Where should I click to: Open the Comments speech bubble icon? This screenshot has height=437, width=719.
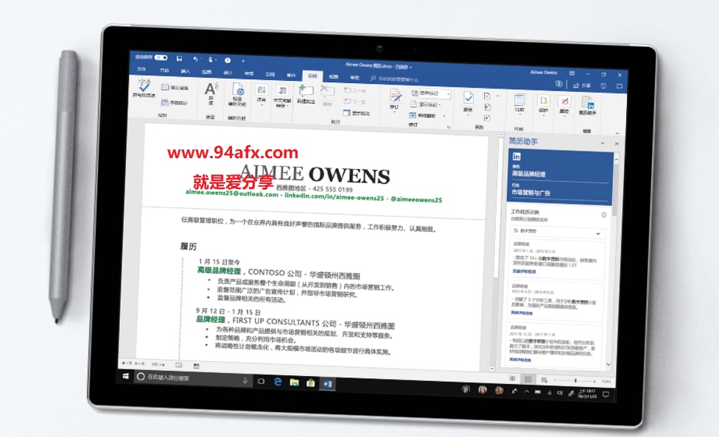[x=620, y=86]
